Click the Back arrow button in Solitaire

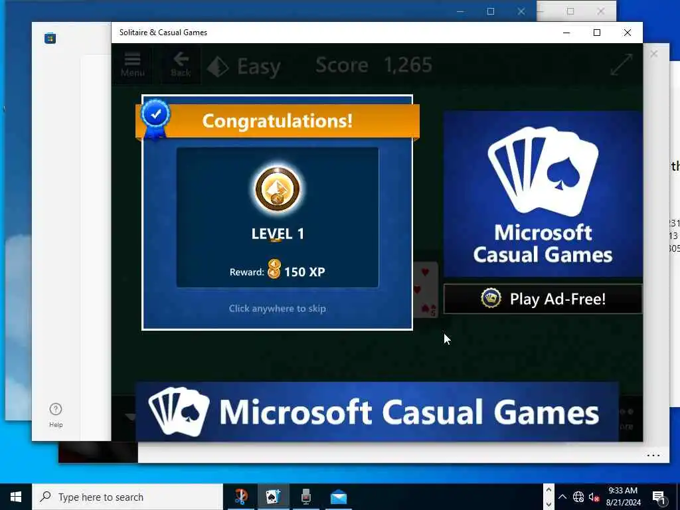tap(181, 65)
